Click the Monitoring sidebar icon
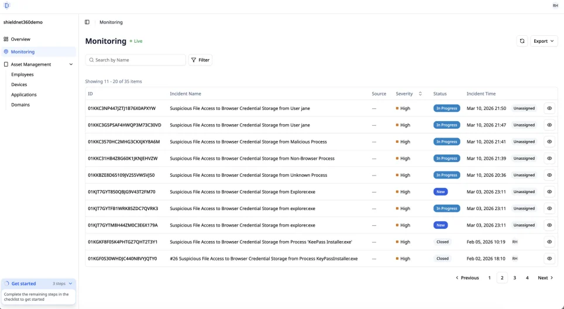This screenshot has height=309, width=564. [6, 52]
